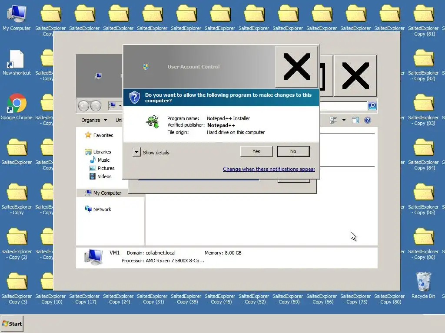Select the My Computer desktop icon

[17, 17]
